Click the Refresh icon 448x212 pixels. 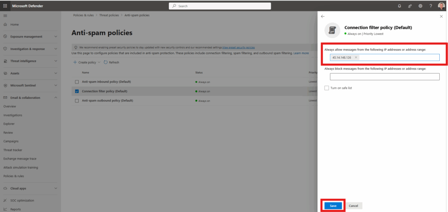coord(105,62)
